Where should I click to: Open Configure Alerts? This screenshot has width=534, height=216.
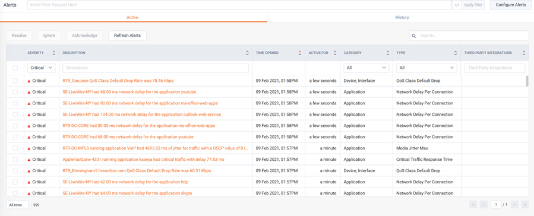click(510, 5)
